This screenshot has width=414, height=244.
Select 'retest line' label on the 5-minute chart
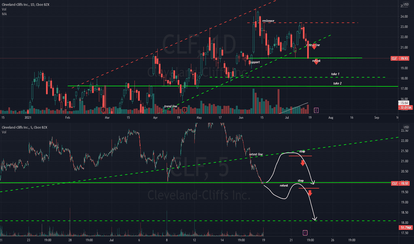[256, 154]
